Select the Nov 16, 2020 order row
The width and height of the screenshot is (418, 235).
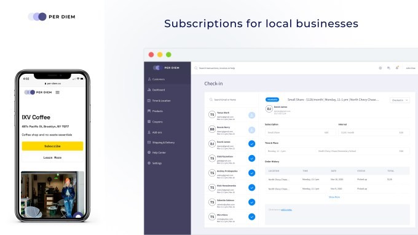[337, 180]
